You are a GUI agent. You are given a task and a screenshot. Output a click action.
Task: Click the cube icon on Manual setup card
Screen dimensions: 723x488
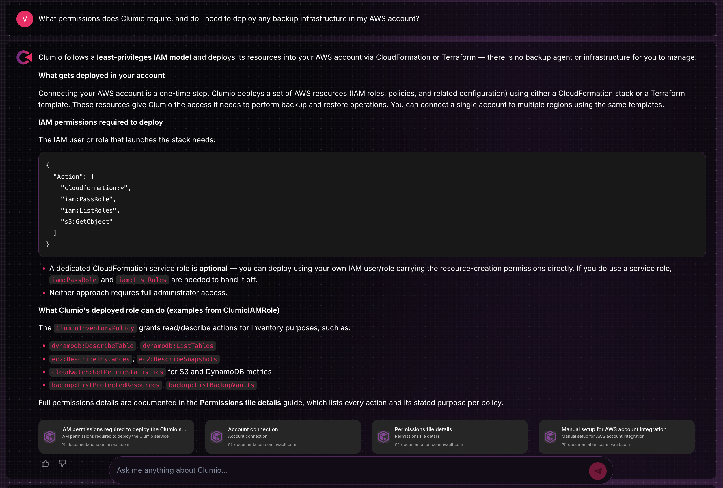550,437
